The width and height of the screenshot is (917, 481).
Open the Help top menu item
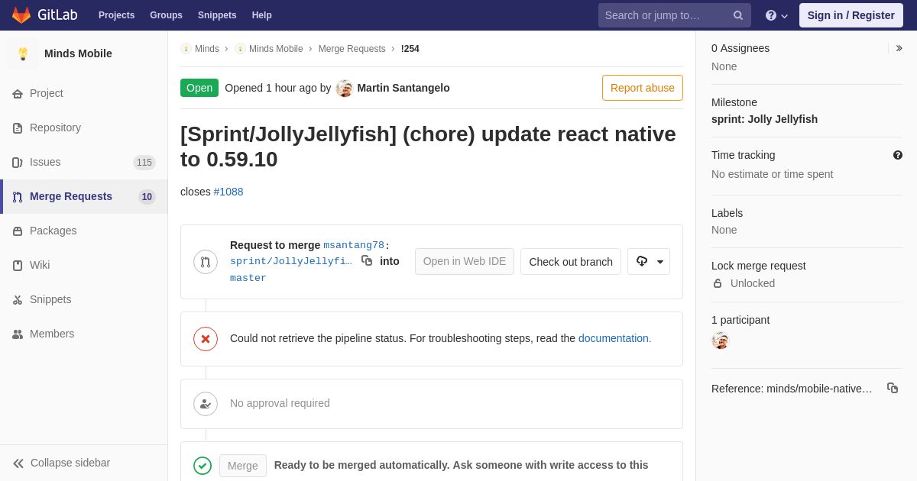262,15
